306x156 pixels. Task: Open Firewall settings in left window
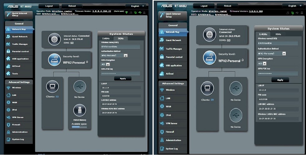pyautogui.click(x=19, y=125)
